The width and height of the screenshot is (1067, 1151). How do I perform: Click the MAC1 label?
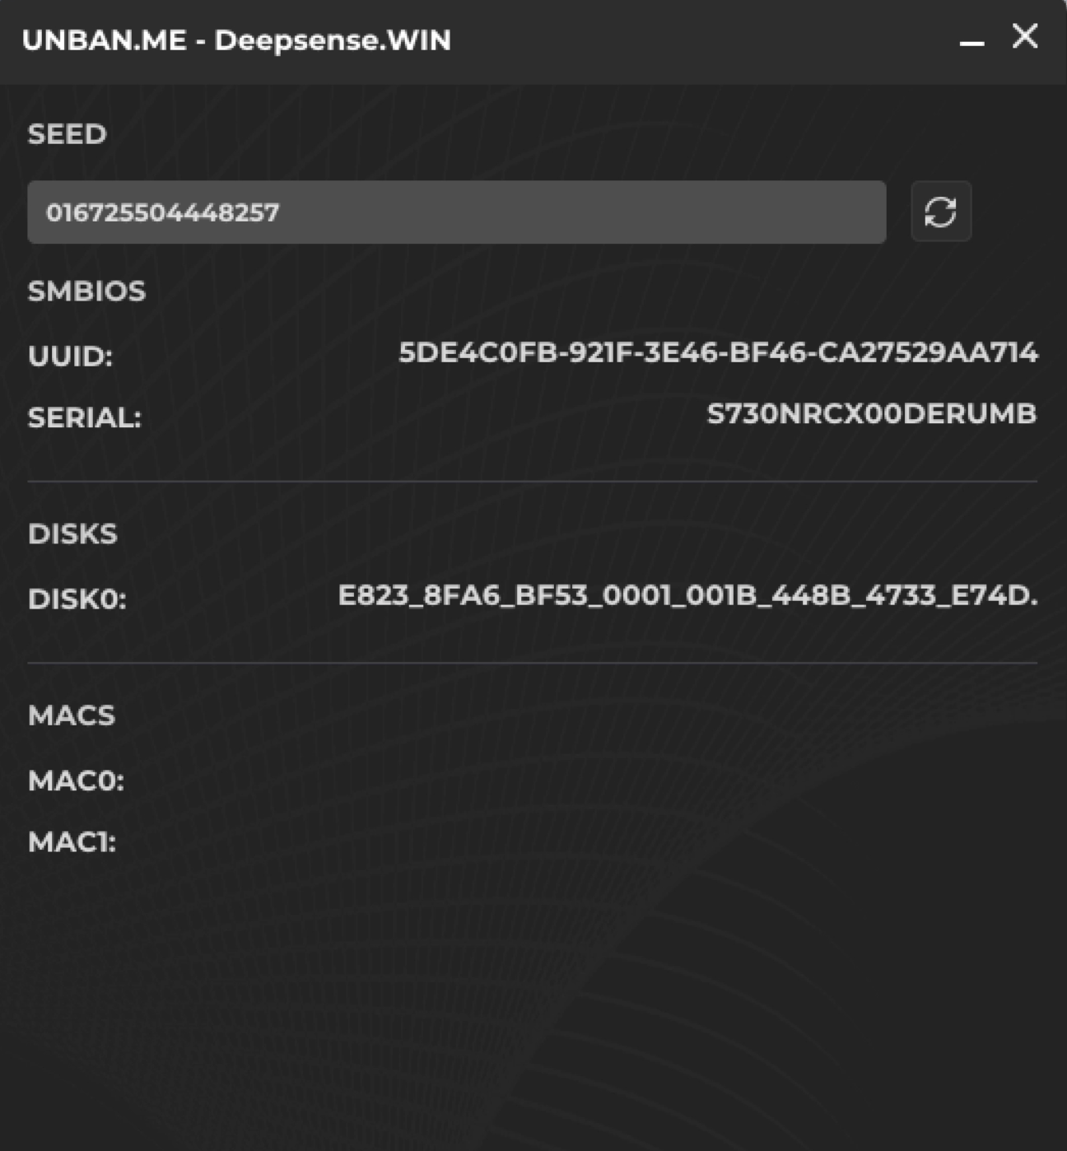point(72,844)
